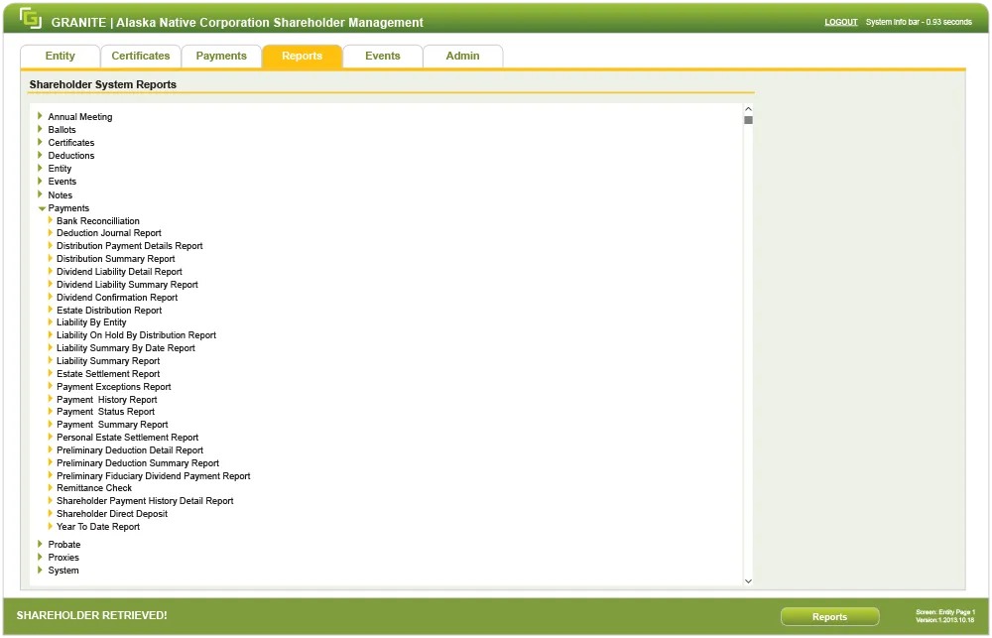
Task: Click arrow icon beside Remittance Check
Action: pos(51,488)
